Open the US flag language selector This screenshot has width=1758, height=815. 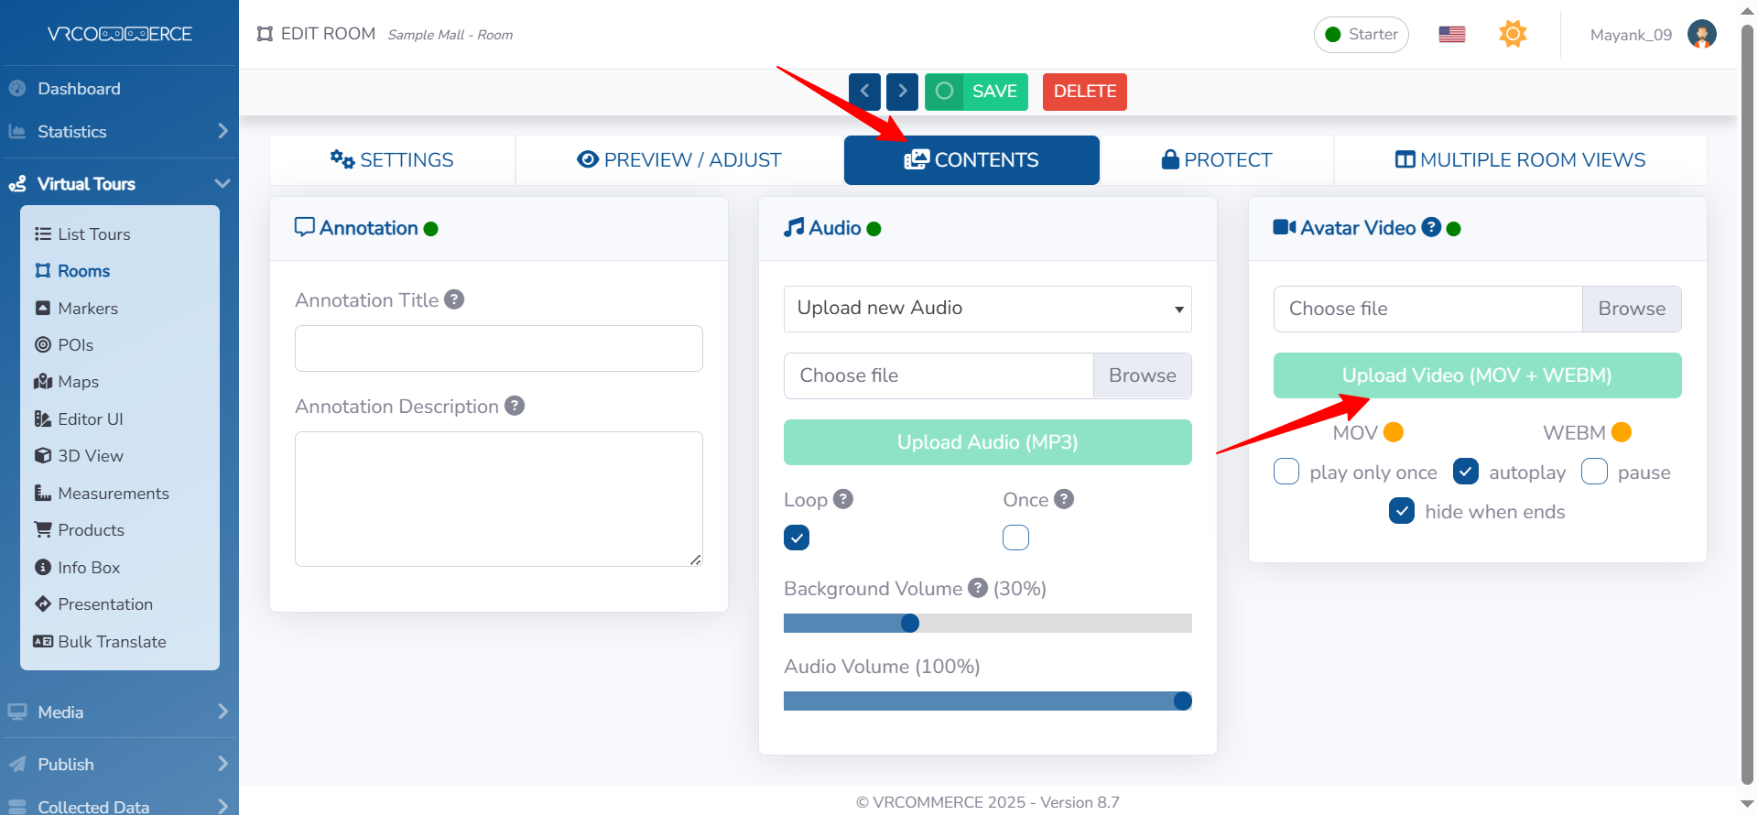[x=1451, y=35]
